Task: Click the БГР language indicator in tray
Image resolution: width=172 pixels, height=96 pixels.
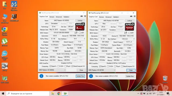Action: (x=154, y=93)
